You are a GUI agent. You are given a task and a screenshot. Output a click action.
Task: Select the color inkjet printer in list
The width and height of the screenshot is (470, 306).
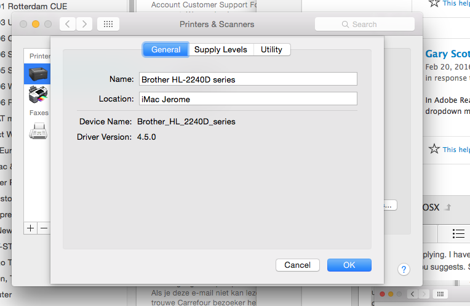coord(38,94)
